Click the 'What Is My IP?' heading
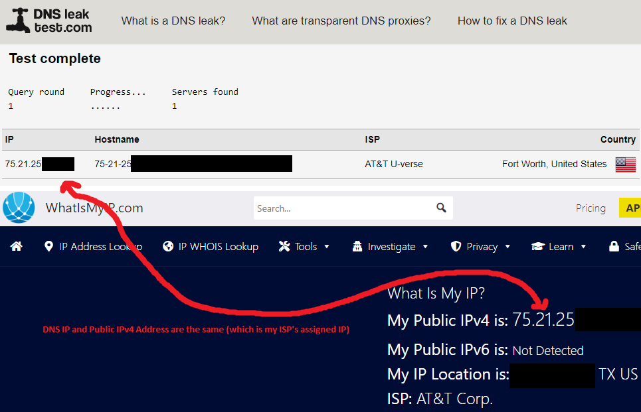 436,293
